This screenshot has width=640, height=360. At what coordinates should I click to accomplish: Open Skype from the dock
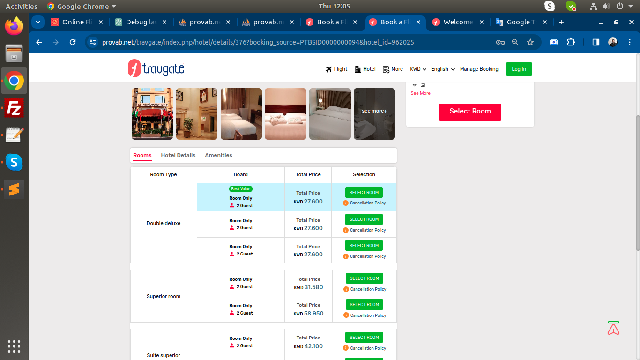[x=14, y=162]
